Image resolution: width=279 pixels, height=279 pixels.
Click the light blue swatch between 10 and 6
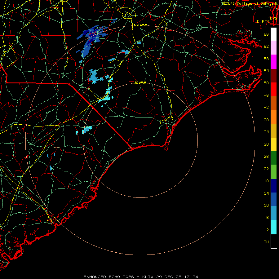coord(274,213)
